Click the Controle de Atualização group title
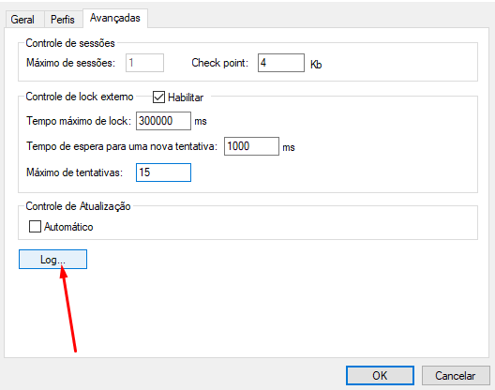 click(x=78, y=206)
